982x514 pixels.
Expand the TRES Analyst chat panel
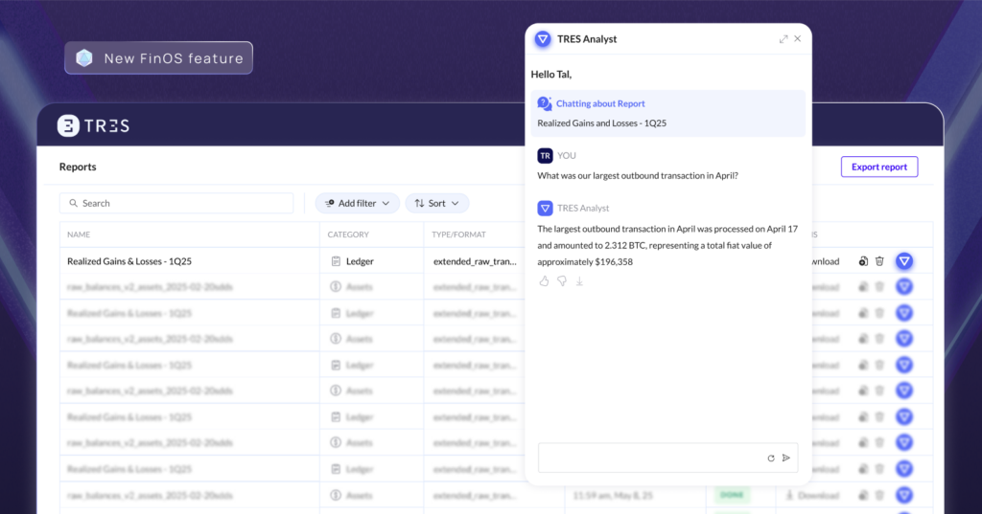[783, 39]
